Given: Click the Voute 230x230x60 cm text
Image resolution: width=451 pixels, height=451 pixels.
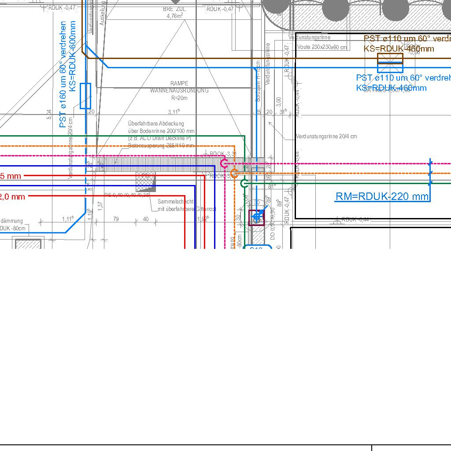Looking at the screenshot, I should click(x=322, y=47).
